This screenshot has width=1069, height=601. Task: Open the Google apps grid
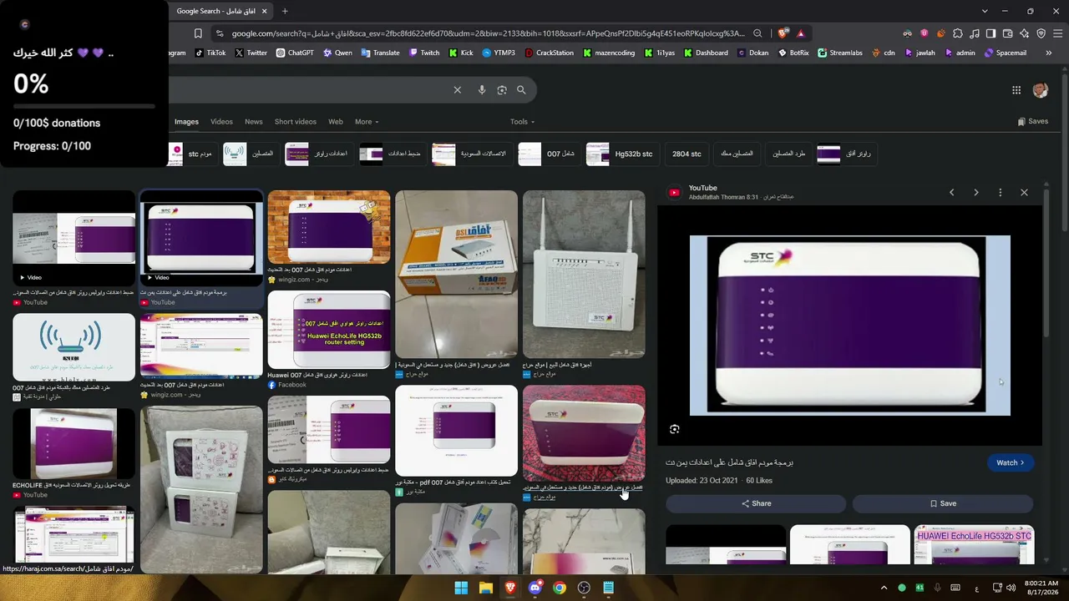coord(1016,90)
